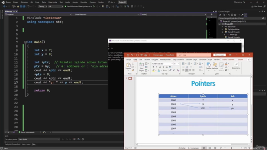Collapse the Kaynak Dosyalar folder node
This screenshot has width=267, height=150.
(222, 32)
